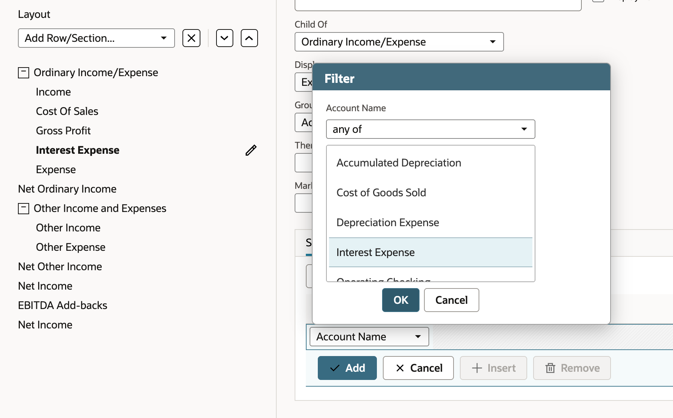Click Cancel in the Filter dialog
Screen dimensions: 673x418
451,300
